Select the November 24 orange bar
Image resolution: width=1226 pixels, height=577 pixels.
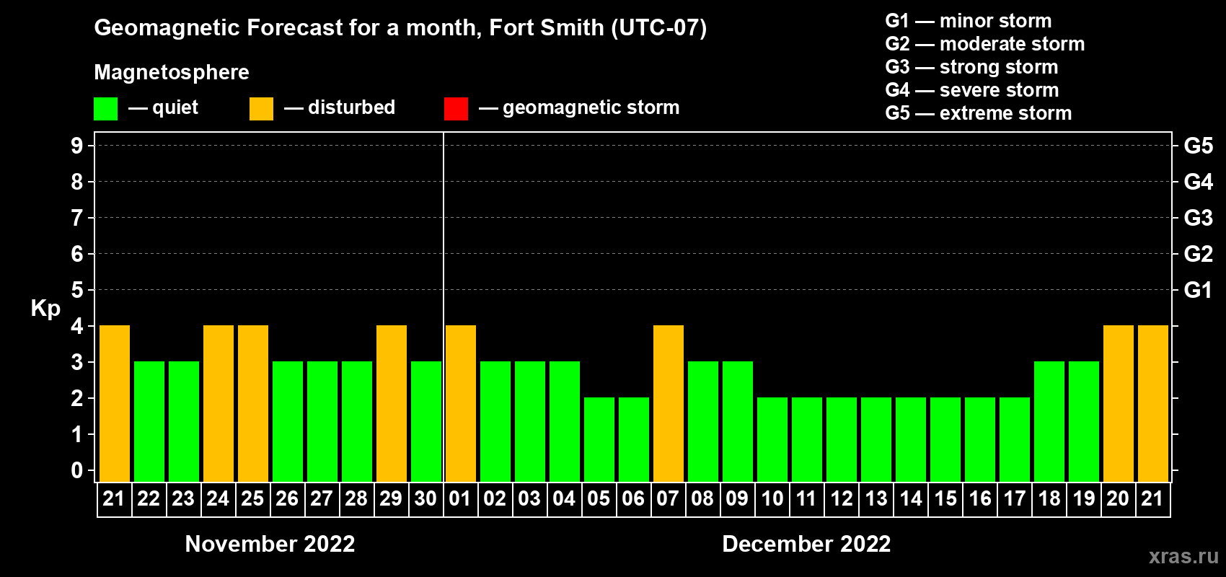click(x=219, y=403)
